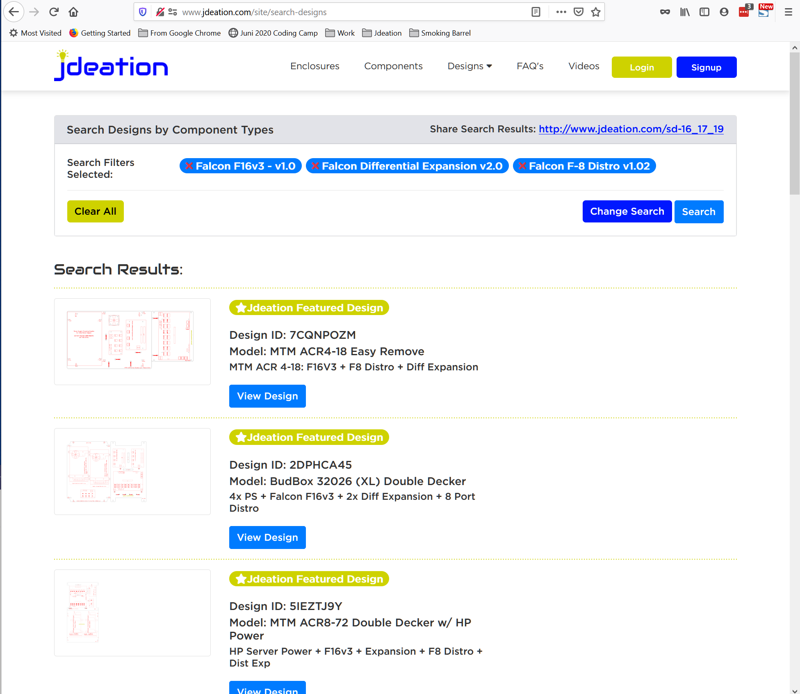Open the 5IEZTJ9Y design thumbnail
The width and height of the screenshot is (800, 694).
pyautogui.click(x=132, y=613)
